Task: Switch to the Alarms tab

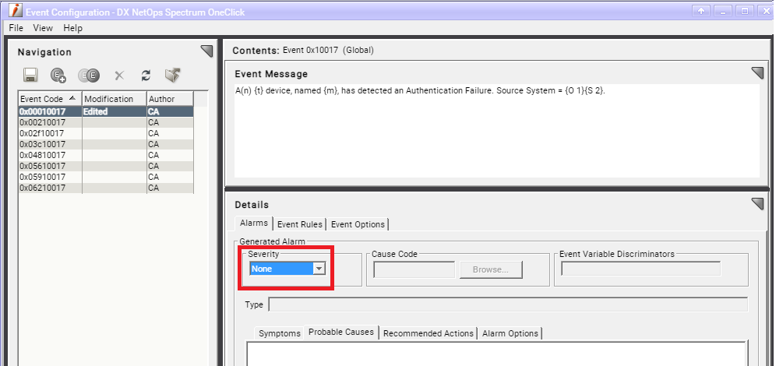Action: pyautogui.click(x=254, y=223)
